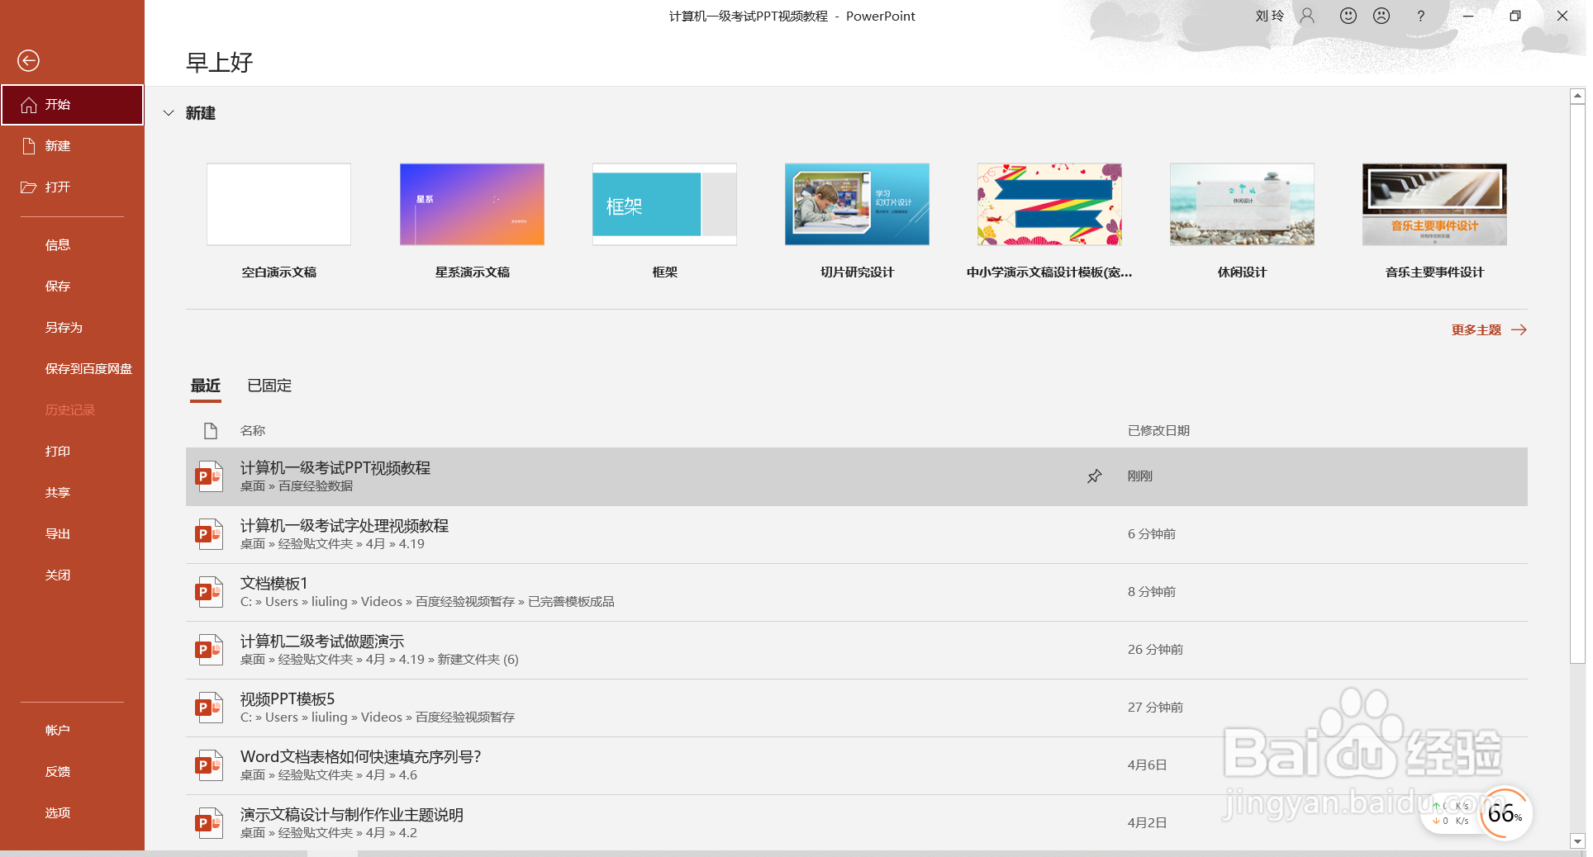Open recent file 文档模板1

coord(857,592)
